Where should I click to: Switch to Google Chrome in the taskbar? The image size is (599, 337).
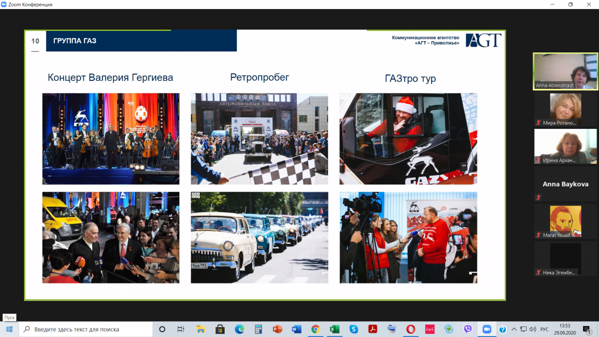click(315, 329)
